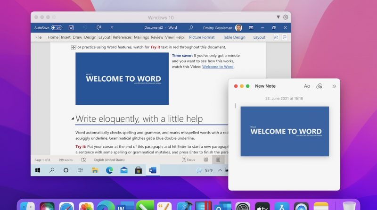Click the Aa format button in New Note
377x210 pixels.
coord(307,86)
